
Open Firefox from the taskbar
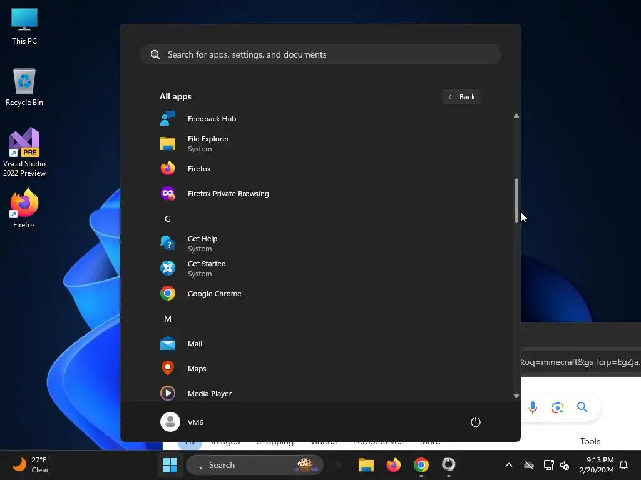pyautogui.click(x=393, y=465)
